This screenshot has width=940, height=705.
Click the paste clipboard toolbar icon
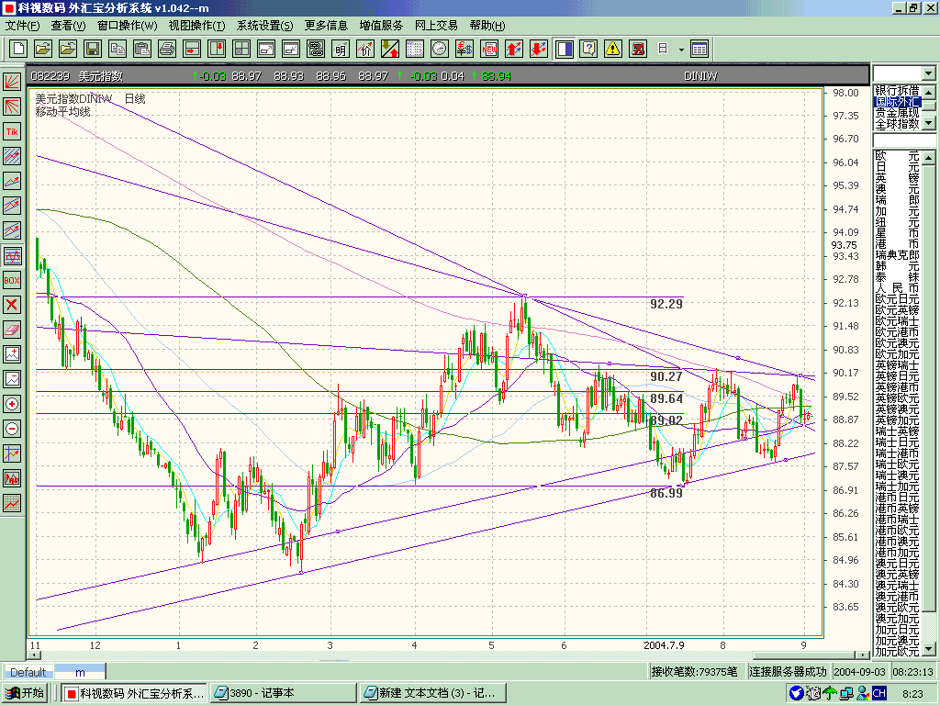coord(142,50)
